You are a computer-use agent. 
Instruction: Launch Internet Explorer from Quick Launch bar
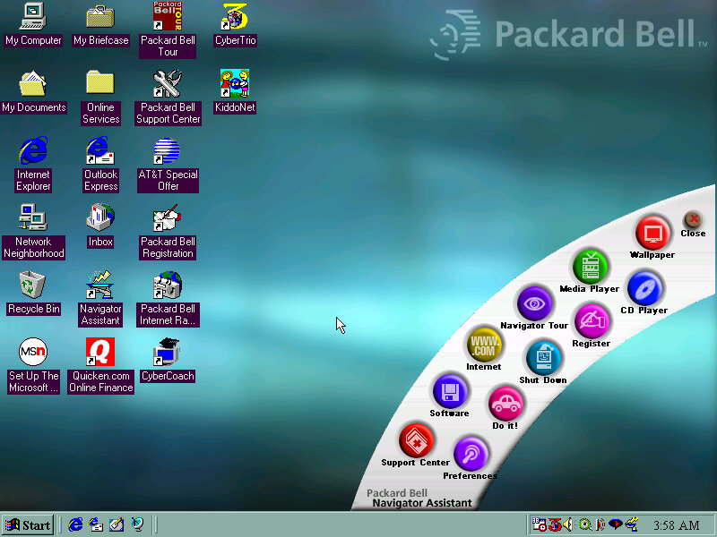pyautogui.click(x=76, y=524)
